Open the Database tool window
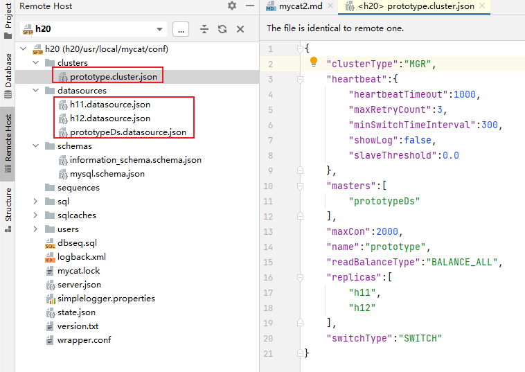 pos(8,76)
